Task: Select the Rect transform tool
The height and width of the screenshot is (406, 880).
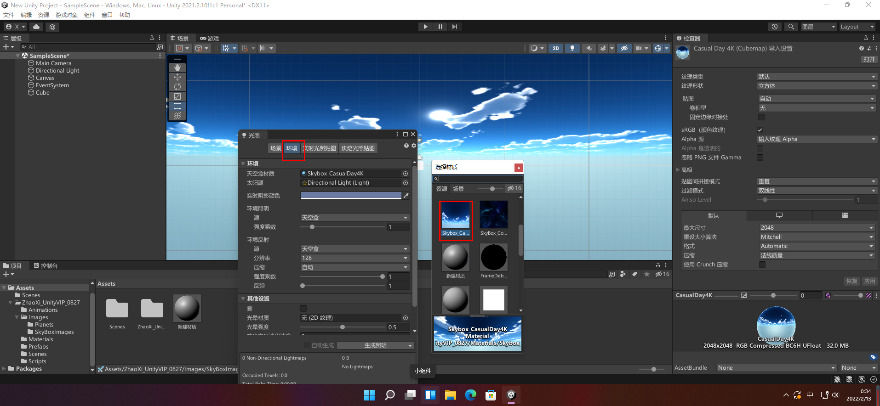Action: (177, 106)
